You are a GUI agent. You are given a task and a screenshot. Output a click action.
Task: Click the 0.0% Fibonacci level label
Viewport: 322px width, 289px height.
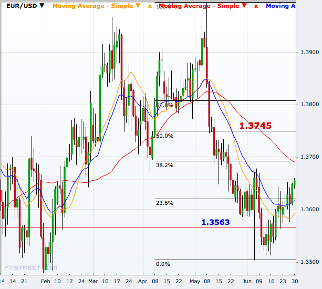point(163,264)
